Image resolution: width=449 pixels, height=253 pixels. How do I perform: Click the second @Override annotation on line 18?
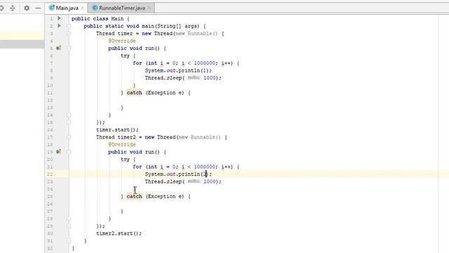[x=122, y=145]
